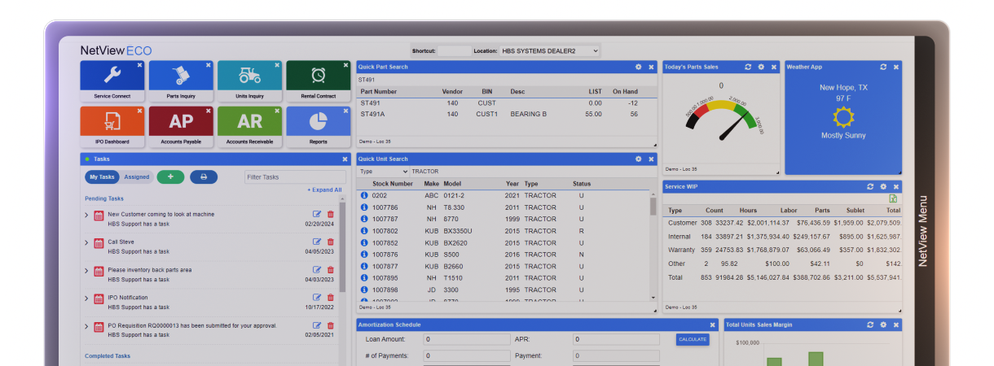This screenshot has width=994, height=366.
Task: Open the Parts Inquiry tile
Action: click(181, 81)
